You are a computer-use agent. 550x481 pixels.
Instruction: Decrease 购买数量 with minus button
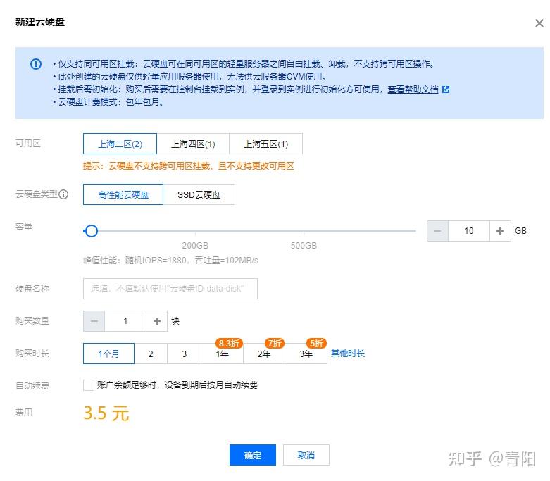pos(94,321)
